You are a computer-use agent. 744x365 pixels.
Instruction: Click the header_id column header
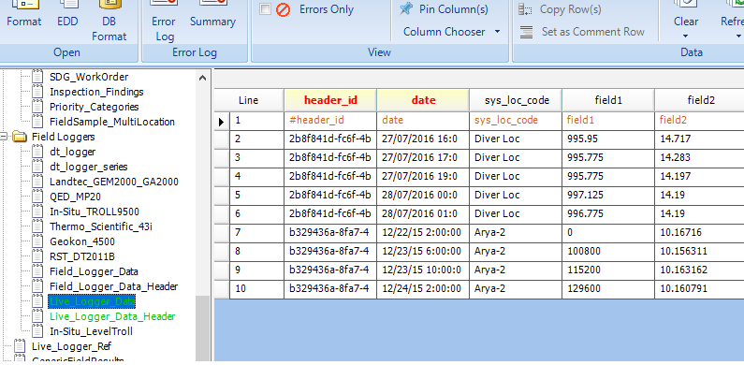pyautogui.click(x=330, y=100)
